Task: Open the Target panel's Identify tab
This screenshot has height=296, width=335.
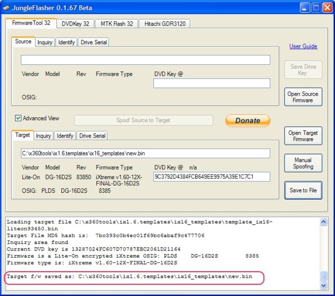Action: (x=65, y=136)
